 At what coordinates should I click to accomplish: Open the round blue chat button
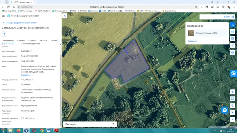(225, 110)
